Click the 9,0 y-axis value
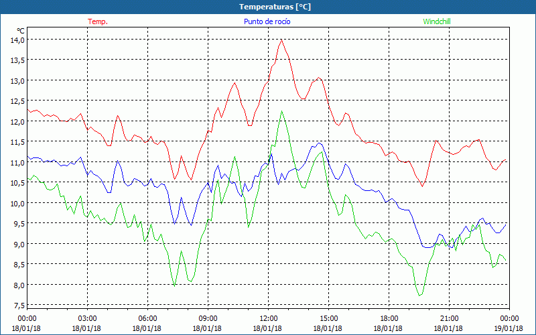Viewport: 536px width, 335px height. (x=19, y=244)
